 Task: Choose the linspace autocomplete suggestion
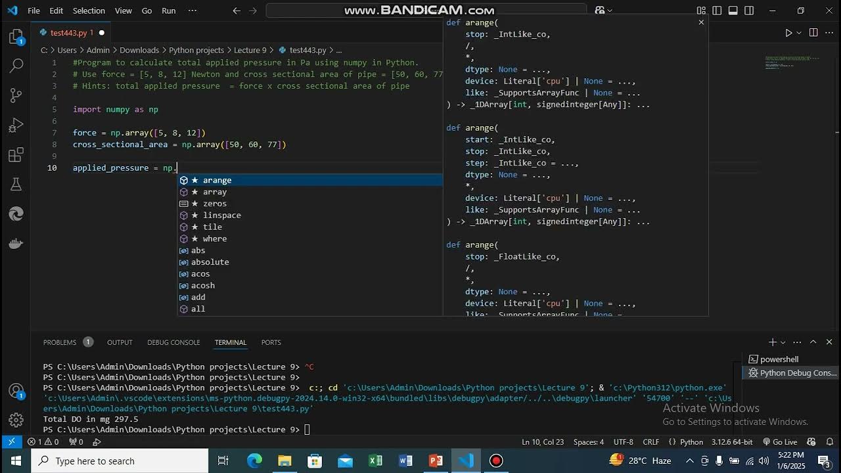coord(310,215)
